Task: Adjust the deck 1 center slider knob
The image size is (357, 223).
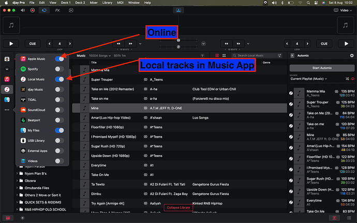Action: point(178,40)
